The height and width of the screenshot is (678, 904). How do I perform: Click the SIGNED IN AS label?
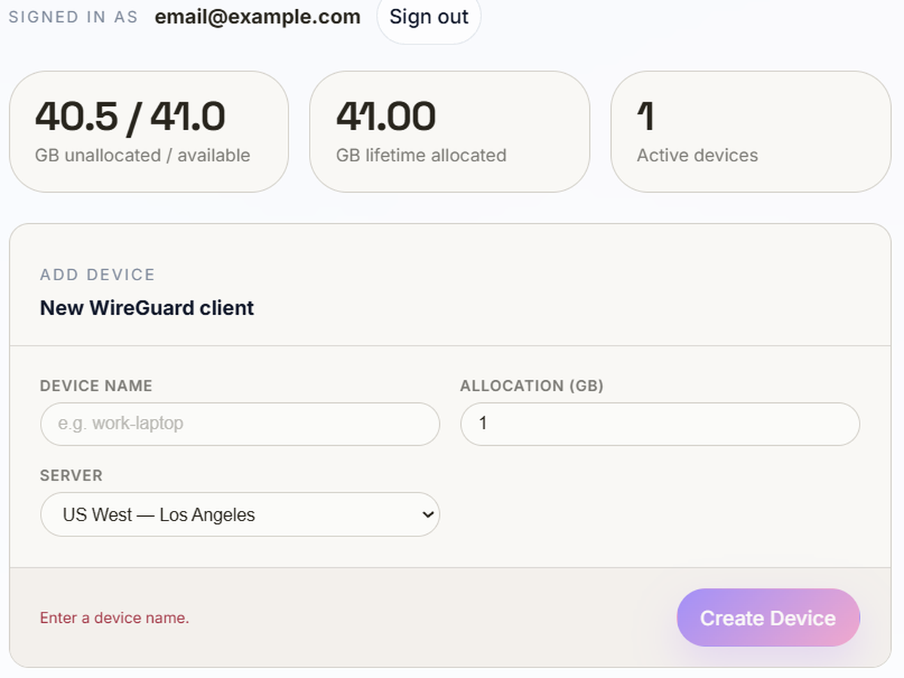[73, 17]
